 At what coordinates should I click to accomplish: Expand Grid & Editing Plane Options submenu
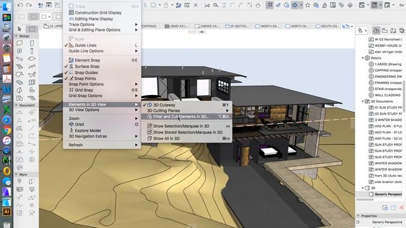[102, 30]
